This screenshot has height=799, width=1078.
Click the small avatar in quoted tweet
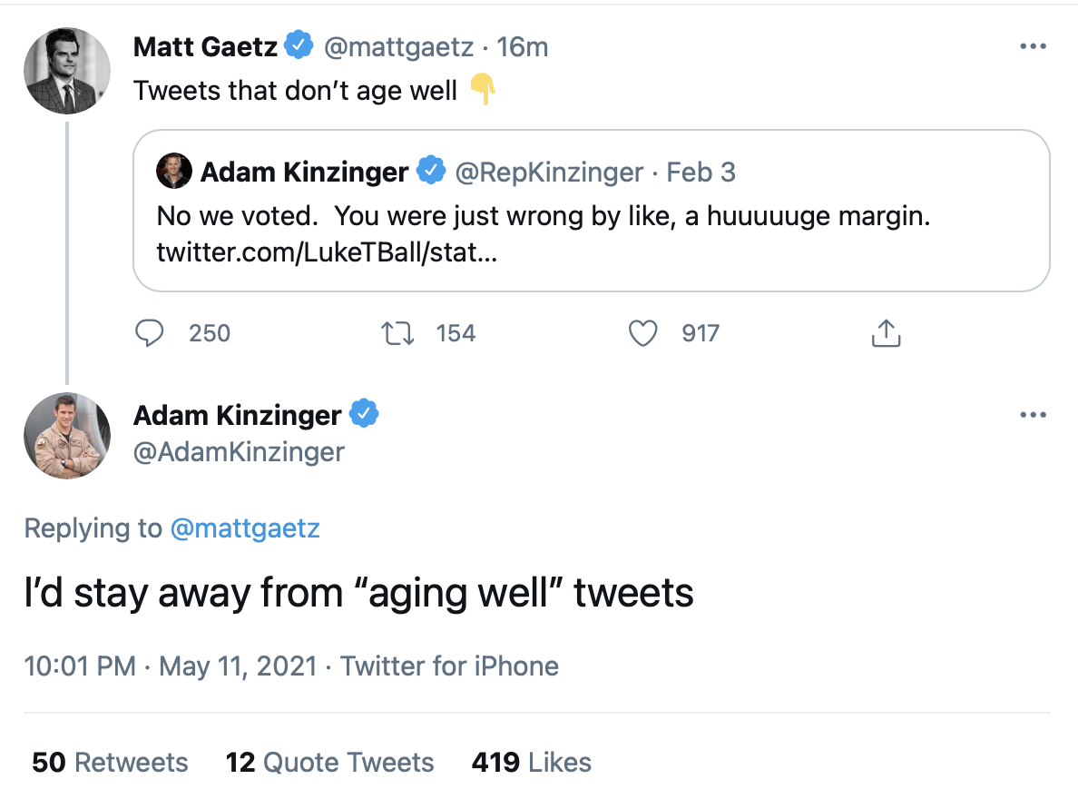click(173, 171)
